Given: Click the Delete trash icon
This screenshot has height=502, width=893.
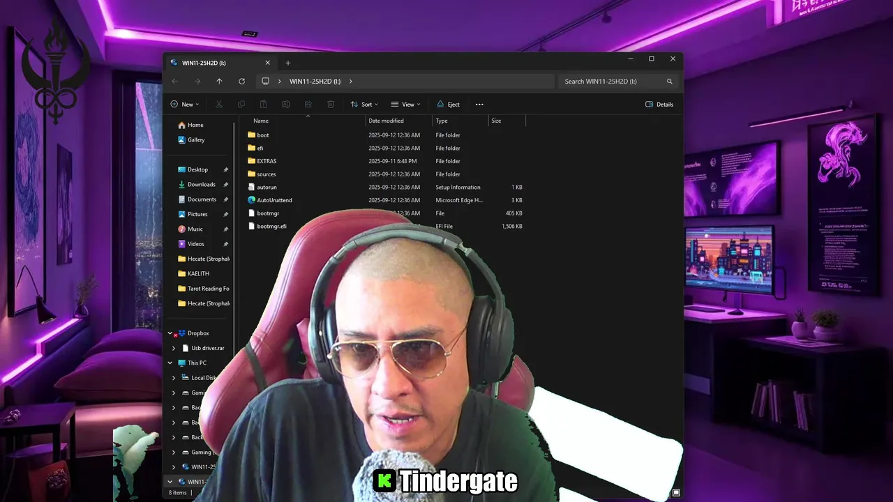Looking at the screenshot, I should tap(331, 105).
